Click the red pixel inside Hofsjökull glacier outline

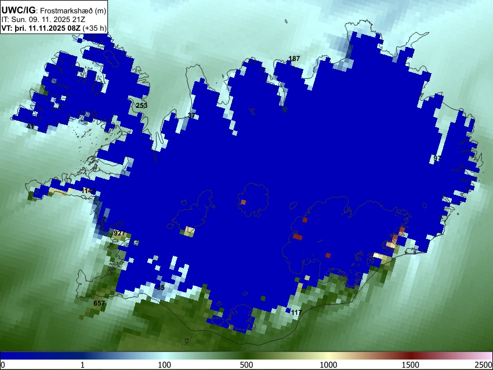(x=243, y=202)
